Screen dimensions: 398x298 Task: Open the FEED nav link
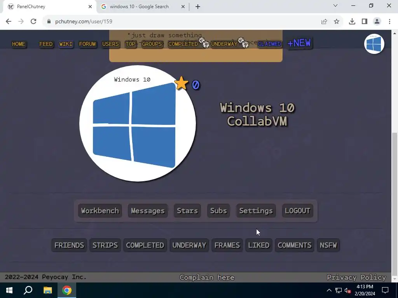click(x=46, y=44)
